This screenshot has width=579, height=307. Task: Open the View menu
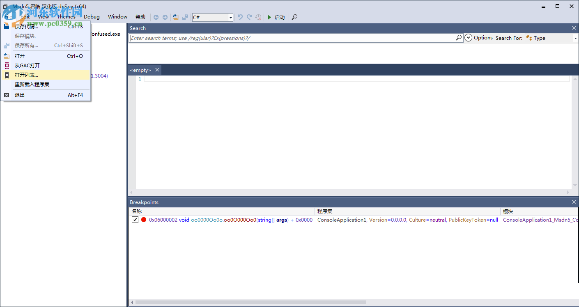(x=43, y=17)
